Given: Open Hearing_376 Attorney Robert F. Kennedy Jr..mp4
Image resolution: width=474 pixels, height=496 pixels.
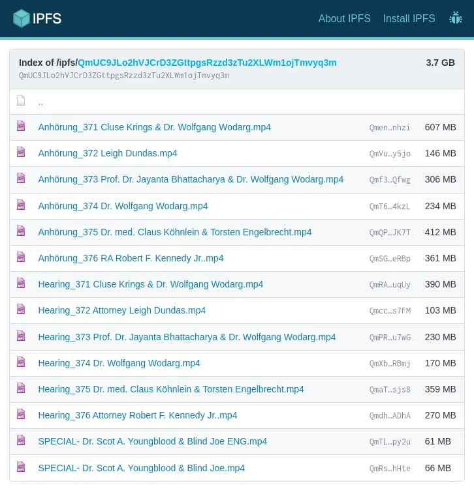Looking at the screenshot, I should pyautogui.click(x=138, y=415).
